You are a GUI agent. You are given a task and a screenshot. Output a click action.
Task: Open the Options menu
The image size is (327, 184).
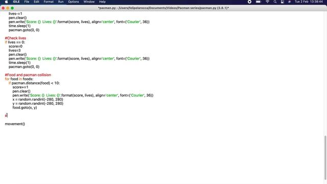74,2
